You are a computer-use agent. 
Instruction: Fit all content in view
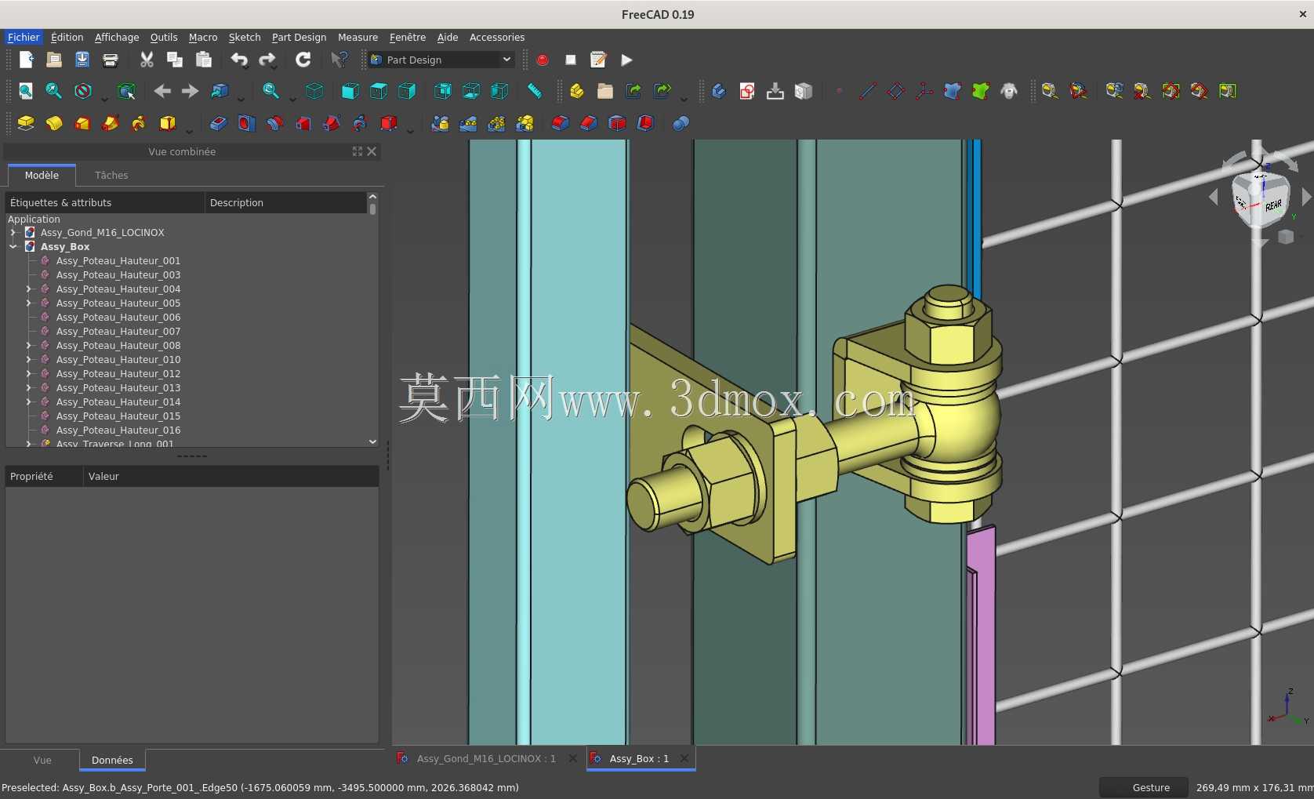click(x=26, y=91)
